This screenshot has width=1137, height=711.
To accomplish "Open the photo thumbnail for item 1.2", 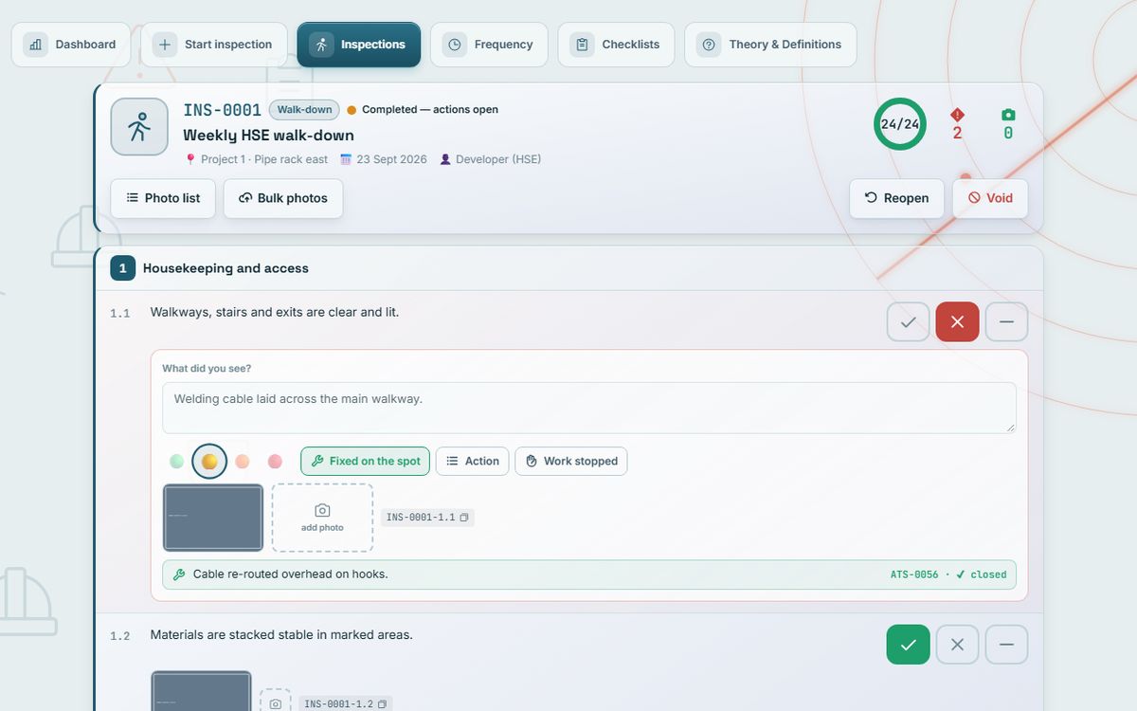I will (x=202, y=691).
